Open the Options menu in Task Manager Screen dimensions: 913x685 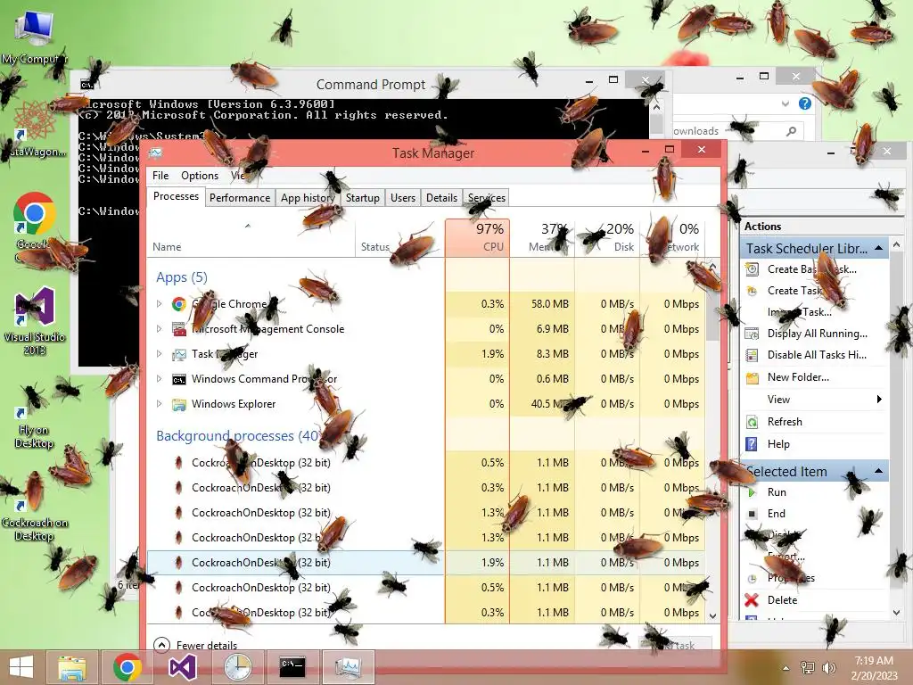(x=199, y=176)
